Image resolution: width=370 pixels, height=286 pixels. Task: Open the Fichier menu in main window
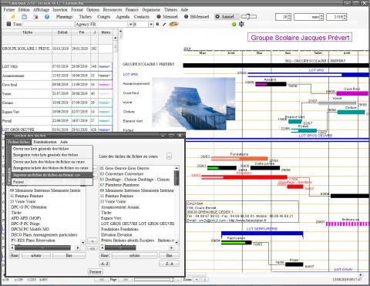(9, 9)
